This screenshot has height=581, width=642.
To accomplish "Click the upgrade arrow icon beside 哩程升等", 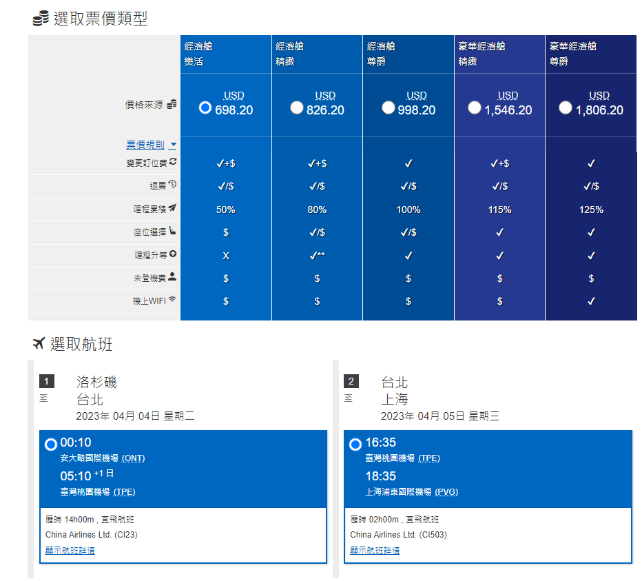I will pos(173,254).
